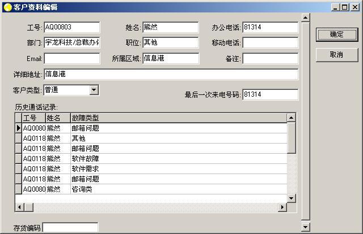The height and width of the screenshot is (234, 363).
Task: Click the 姓名 text field
Action: pos(170,27)
